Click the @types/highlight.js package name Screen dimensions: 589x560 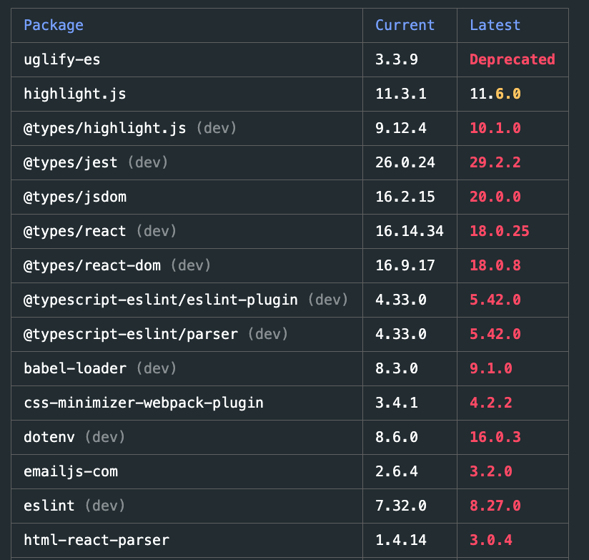tap(105, 129)
